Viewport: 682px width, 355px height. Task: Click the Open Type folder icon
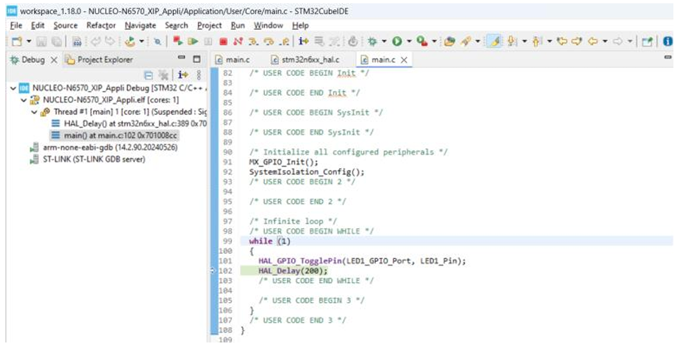tap(450, 42)
